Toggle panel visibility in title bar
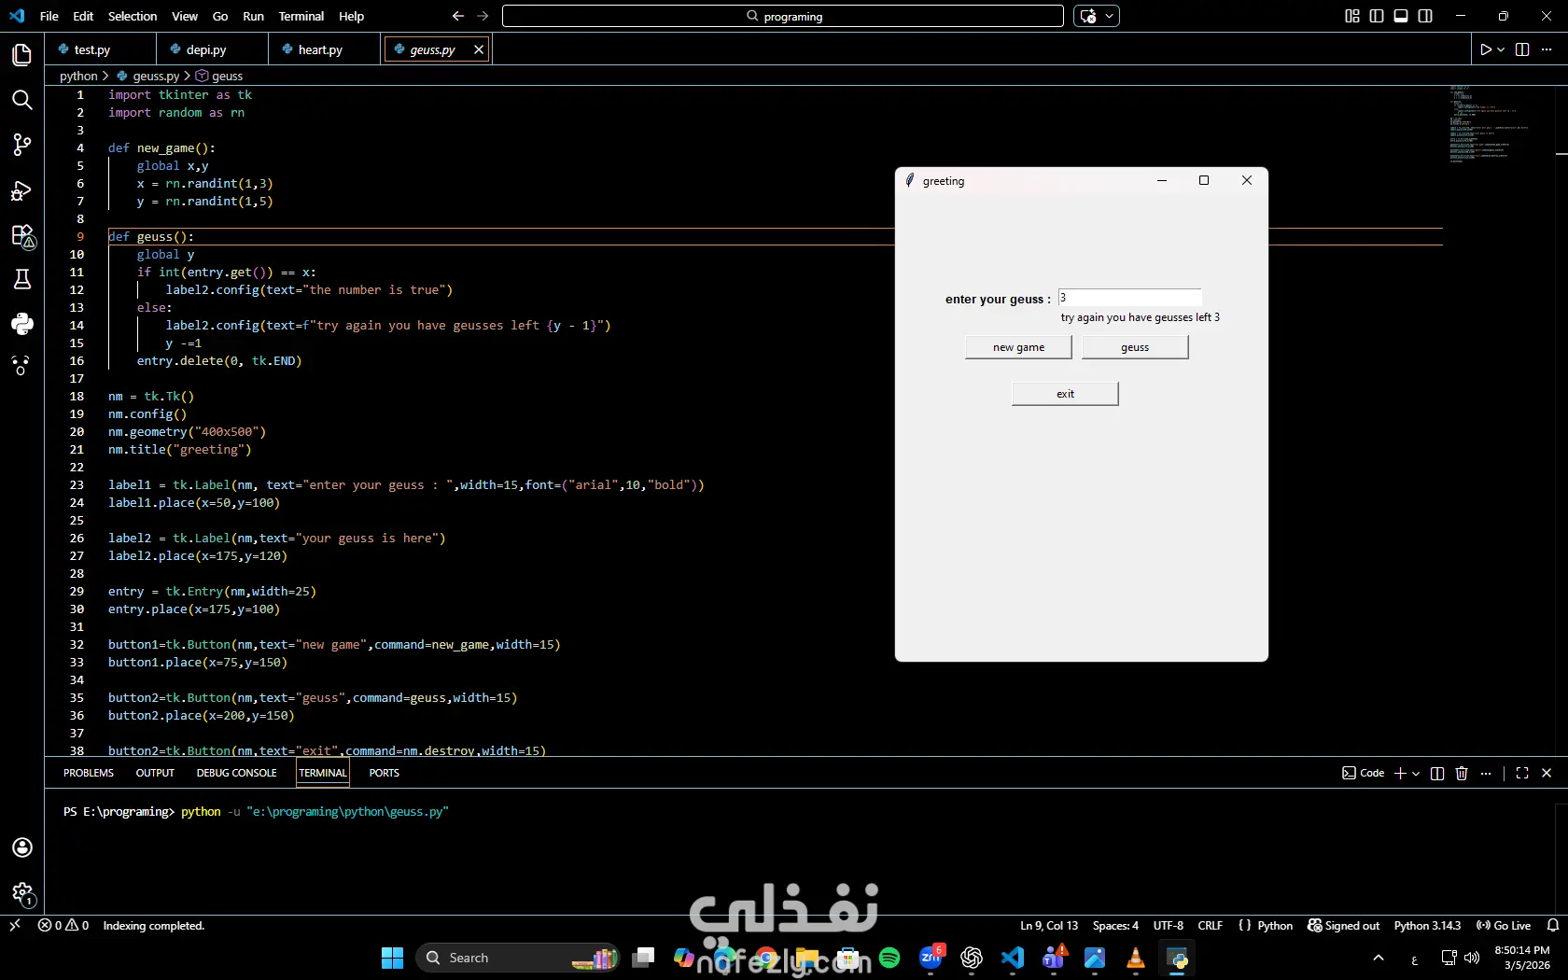The width and height of the screenshot is (1568, 980). 1401,16
